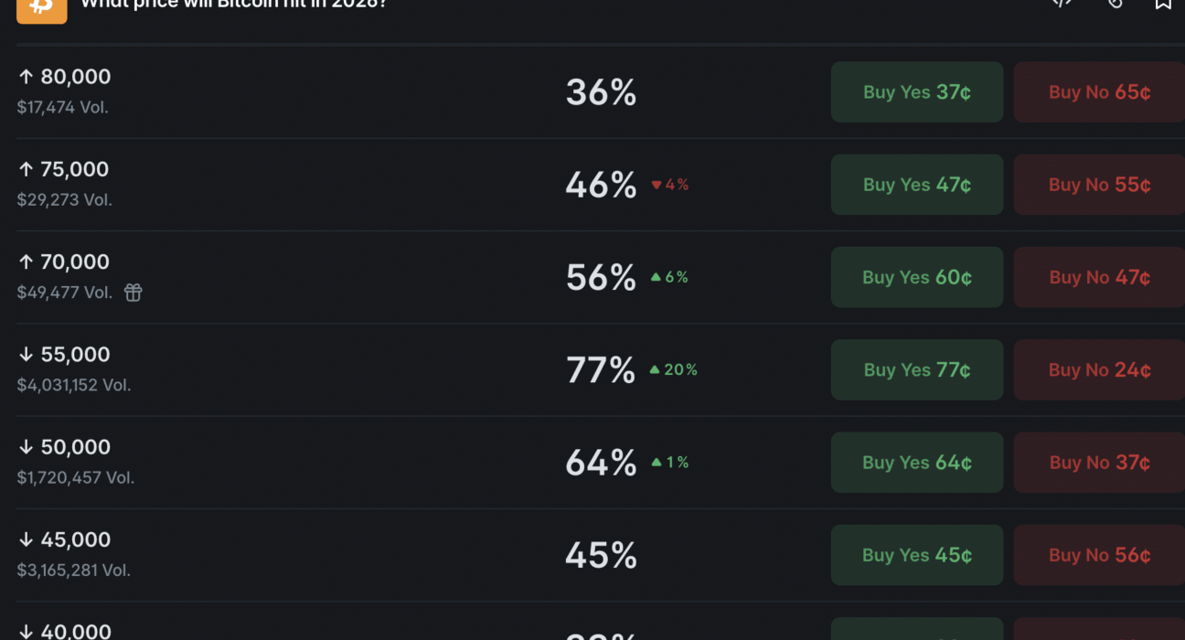
Task: Select Buy Yes 47¢ on 75,000 row
Action: [x=917, y=185]
